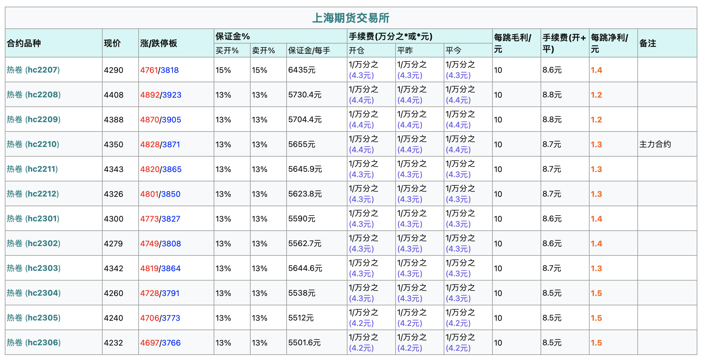Image resolution: width=707 pixels, height=364 pixels.
Task: Click the price 4343 for hc2211
Action: (113, 169)
